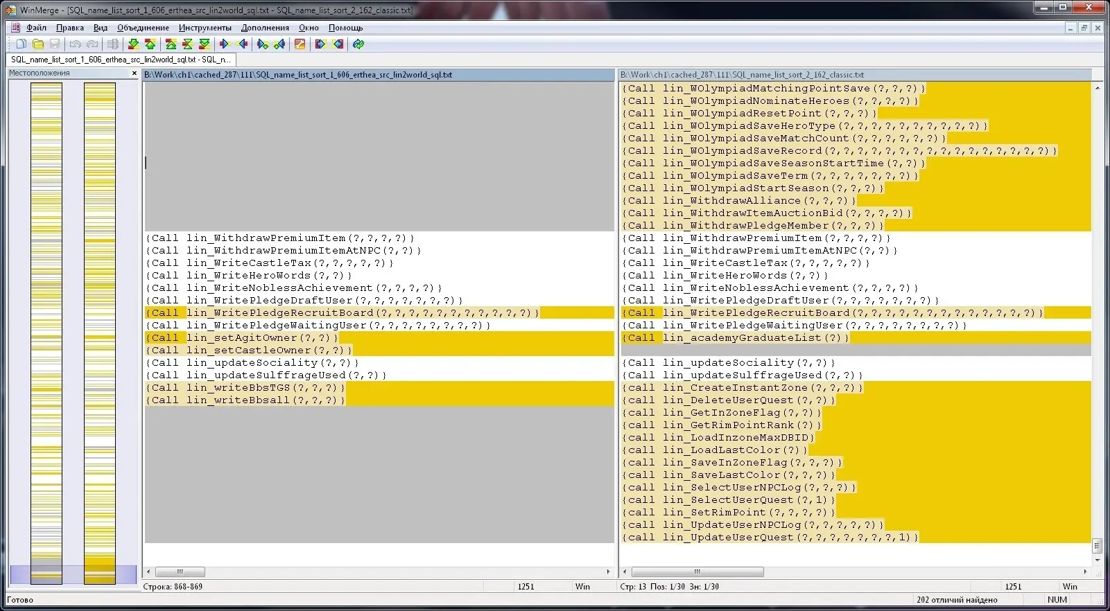Copy all differences to the right
This screenshot has width=1110, height=611.
(320, 44)
